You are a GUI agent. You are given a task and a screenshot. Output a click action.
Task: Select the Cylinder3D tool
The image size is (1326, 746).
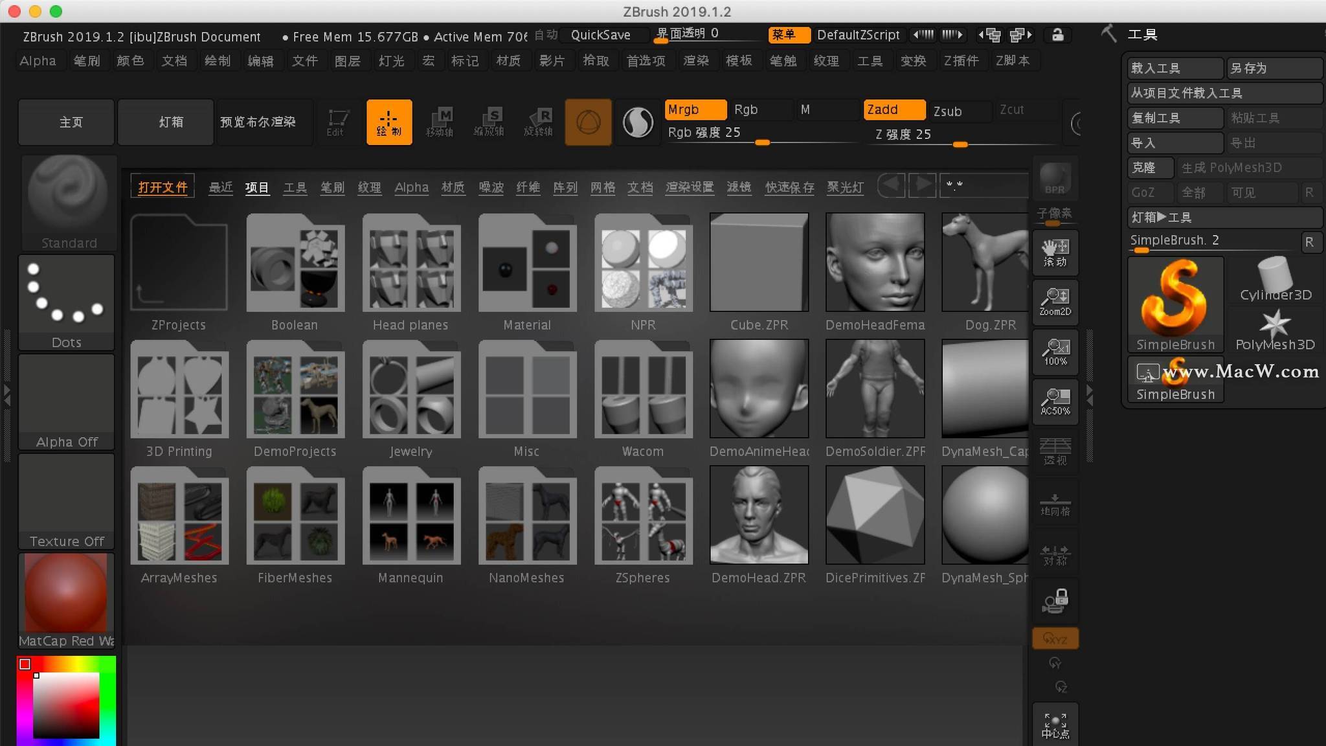[x=1275, y=280]
